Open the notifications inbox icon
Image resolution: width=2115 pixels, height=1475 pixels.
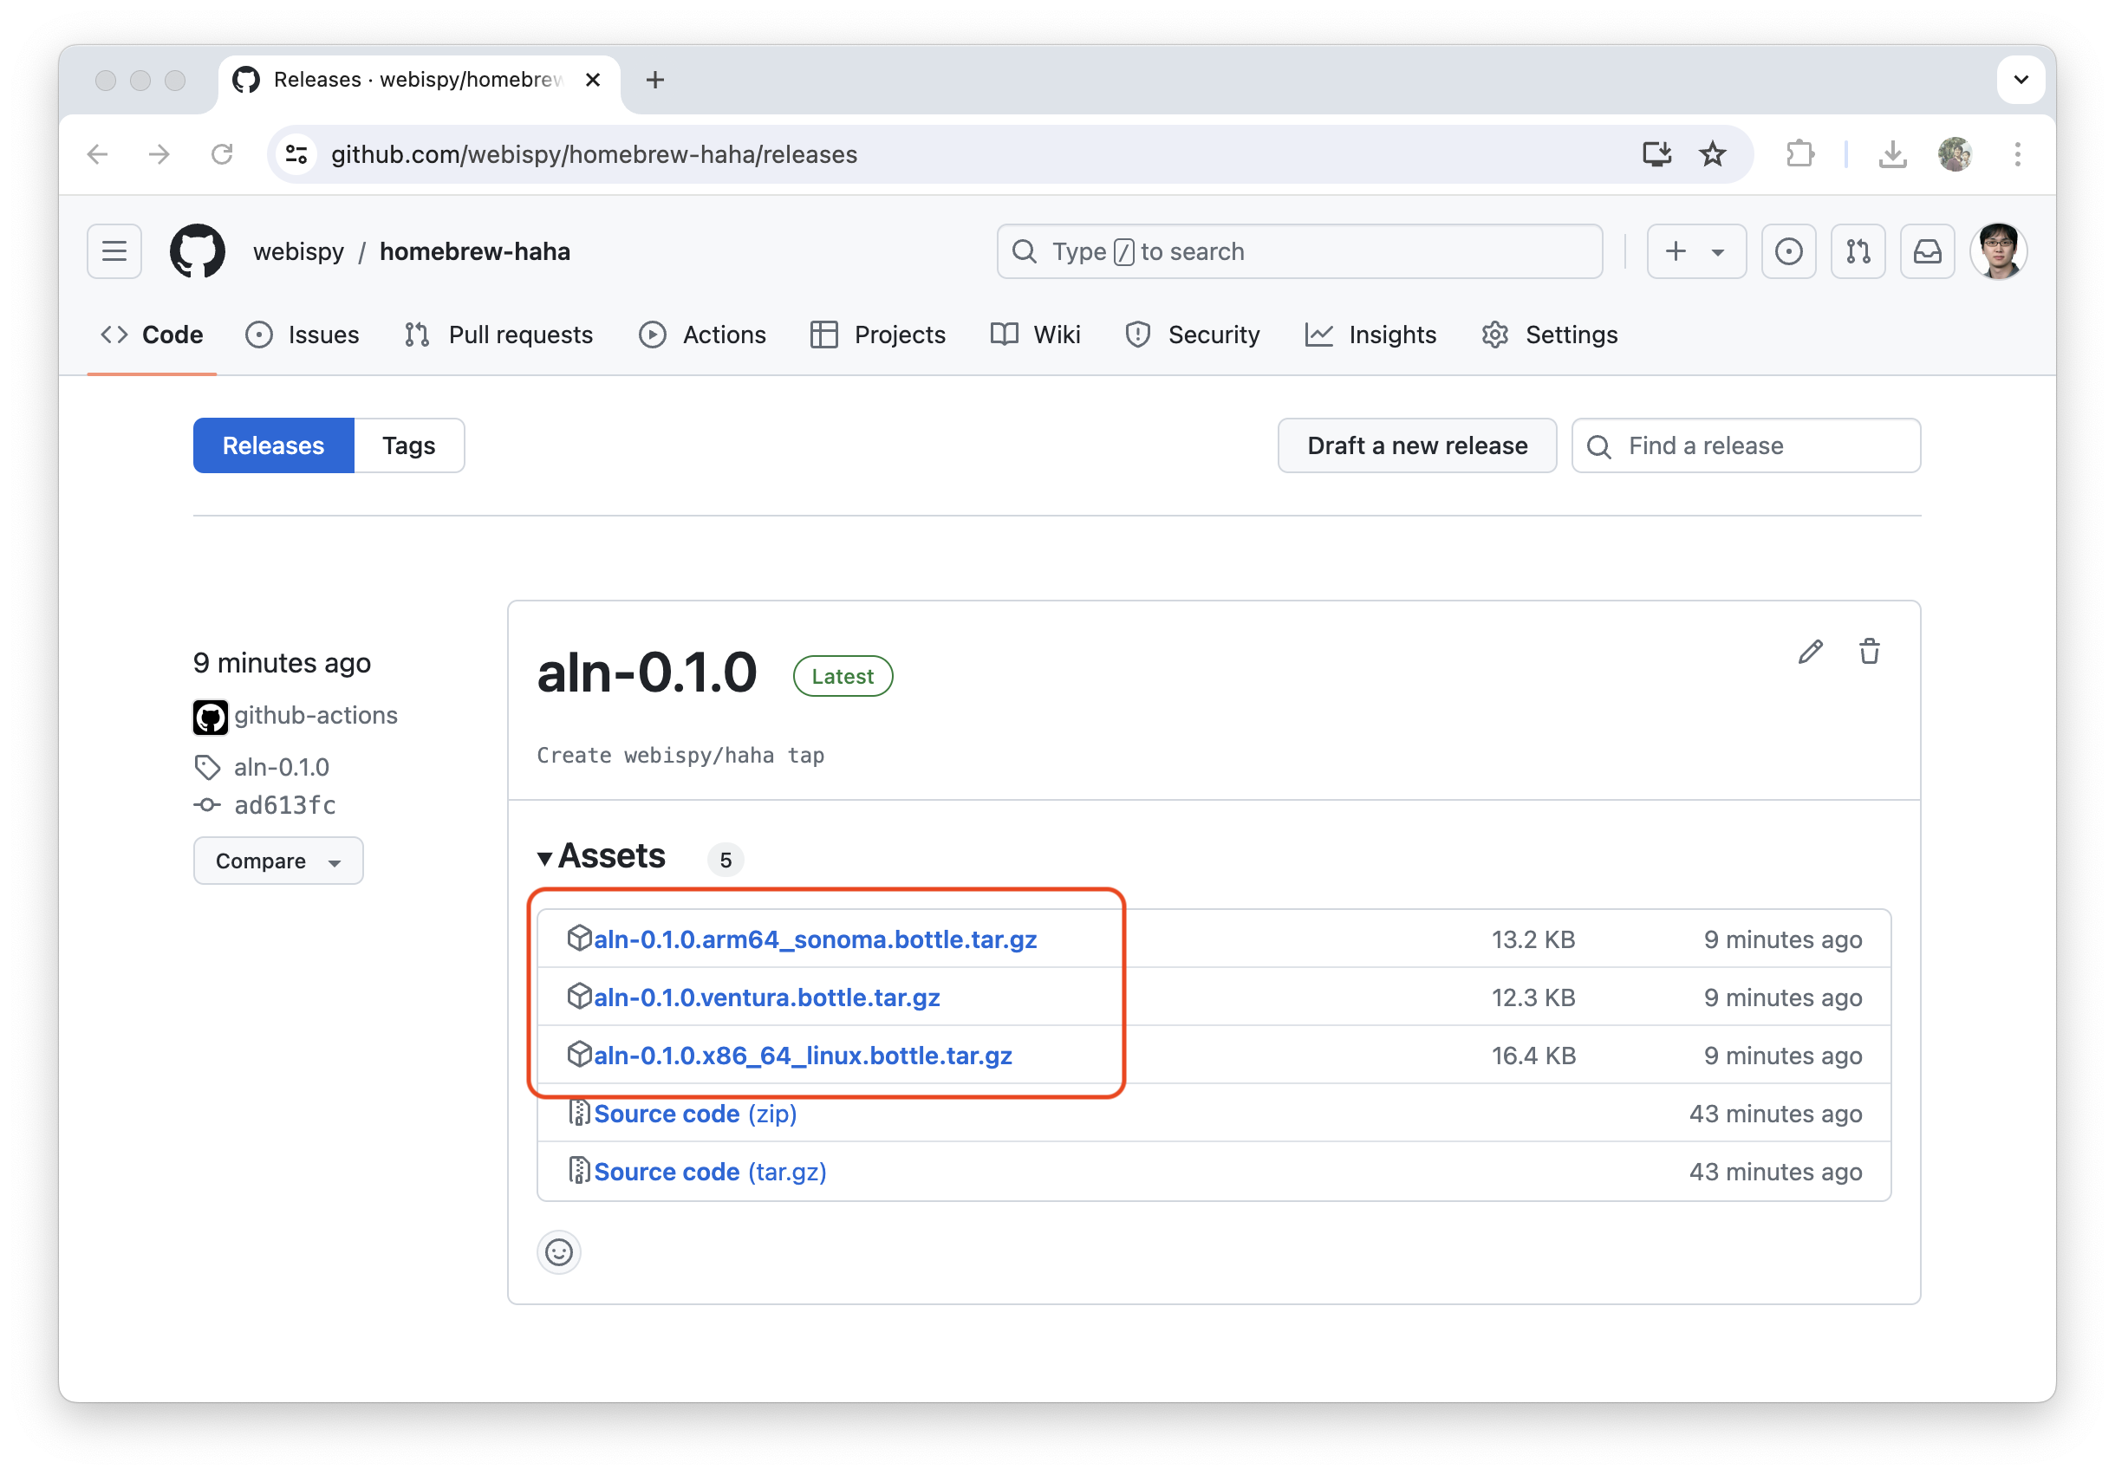(x=1927, y=251)
